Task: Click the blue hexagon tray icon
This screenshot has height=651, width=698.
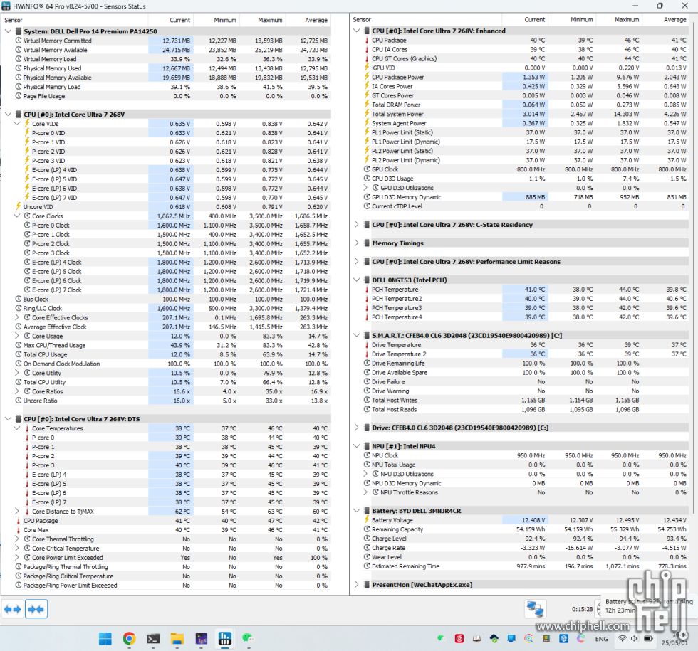Action: tap(563, 639)
